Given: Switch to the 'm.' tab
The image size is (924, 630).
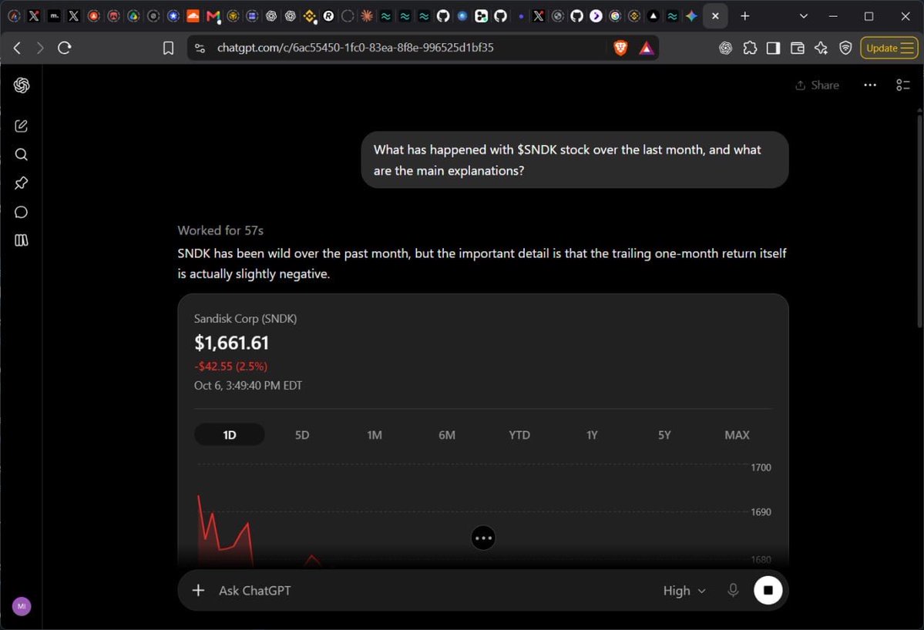Looking at the screenshot, I should (x=54, y=16).
